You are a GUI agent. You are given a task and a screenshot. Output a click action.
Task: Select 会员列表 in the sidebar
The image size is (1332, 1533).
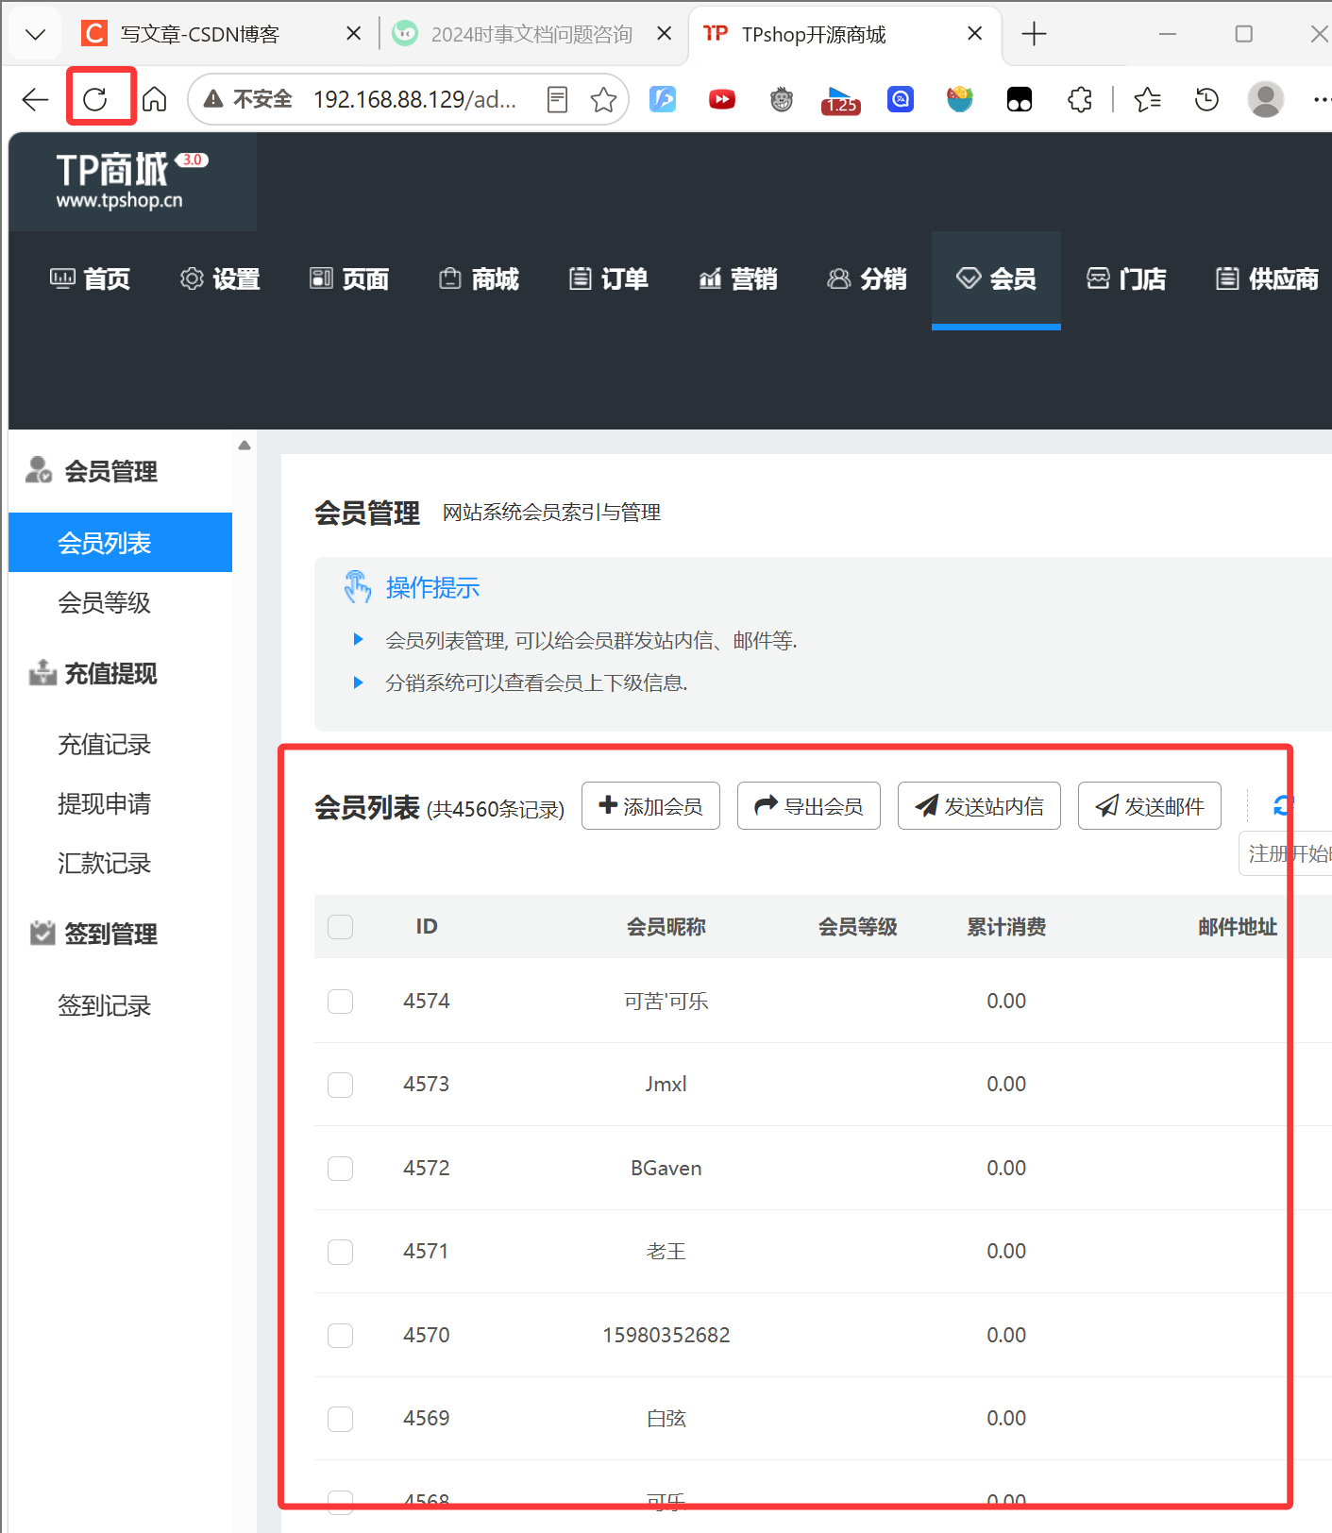coord(120,543)
